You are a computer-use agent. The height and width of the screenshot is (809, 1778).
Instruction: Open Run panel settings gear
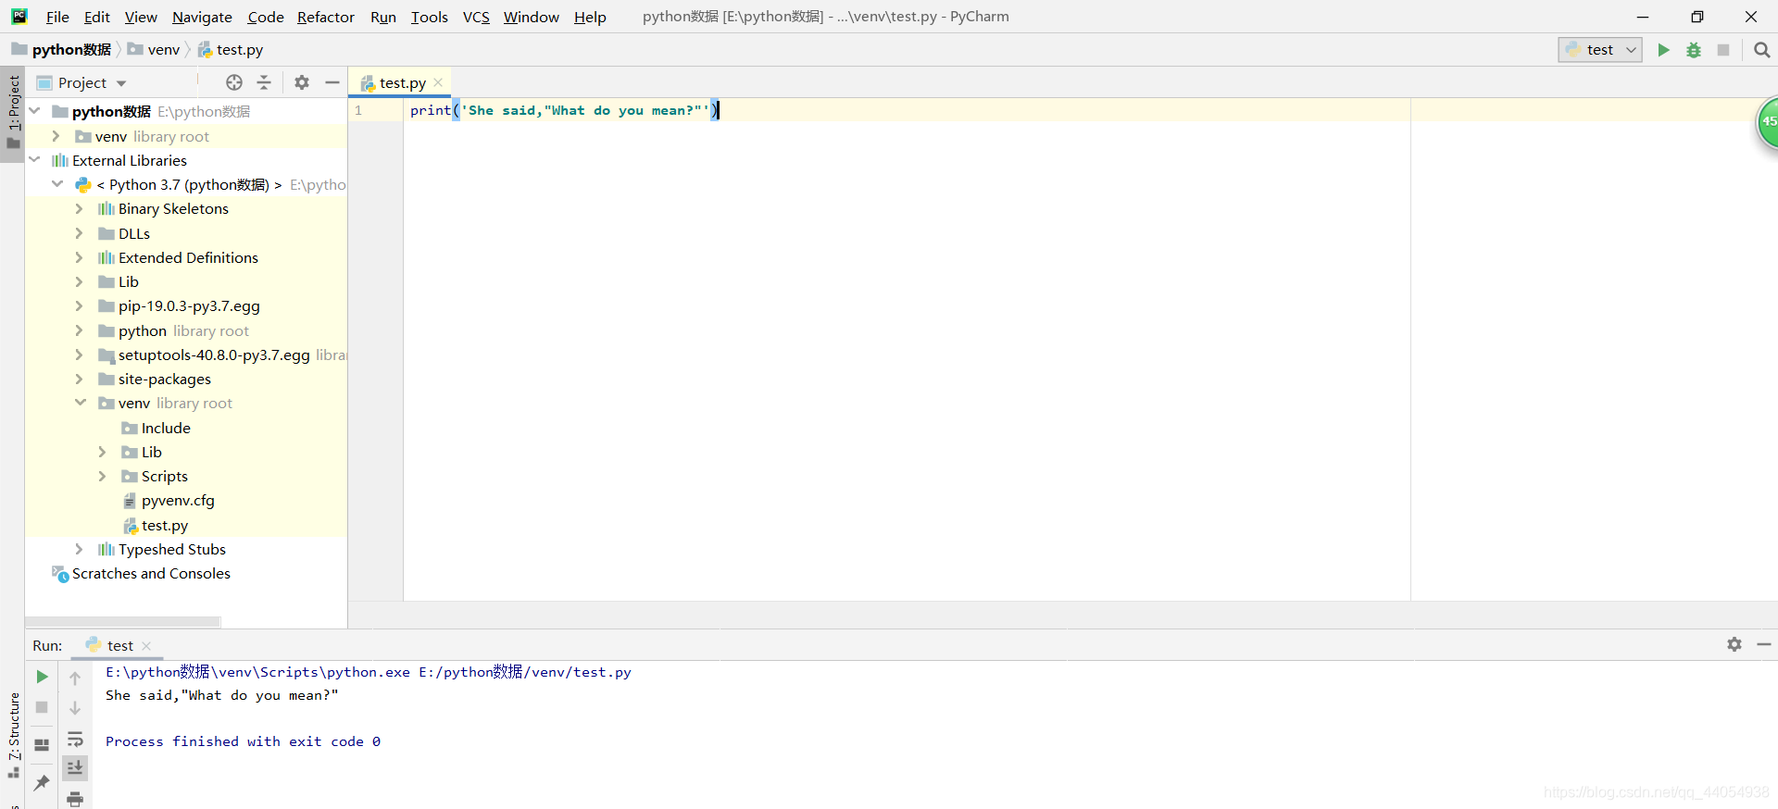click(1734, 644)
